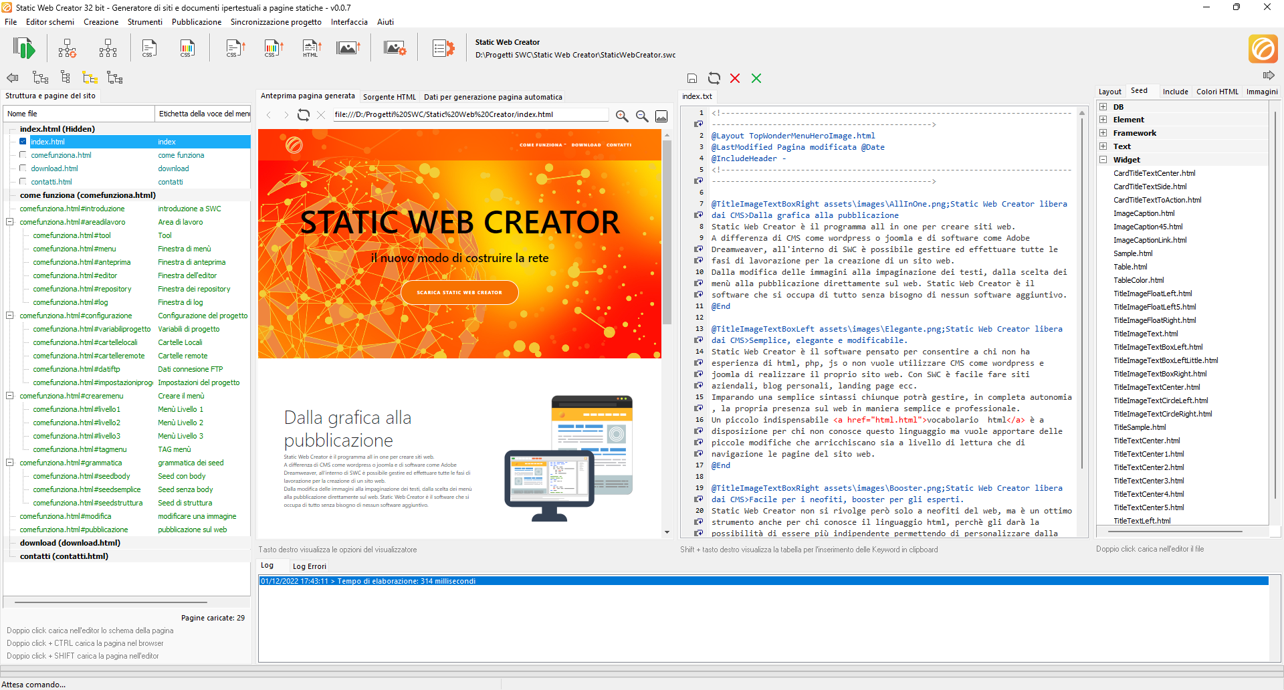Image resolution: width=1284 pixels, height=690 pixels.
Task: Click the red X editor icon
Action: pyautogui.click(x=735, y=78)
